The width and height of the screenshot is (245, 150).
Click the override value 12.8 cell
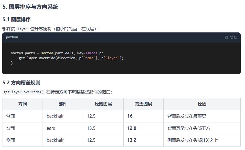pos(132,128)
